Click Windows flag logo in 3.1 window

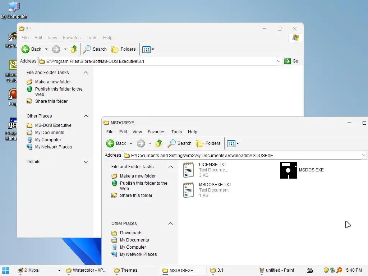click(296, 37)
